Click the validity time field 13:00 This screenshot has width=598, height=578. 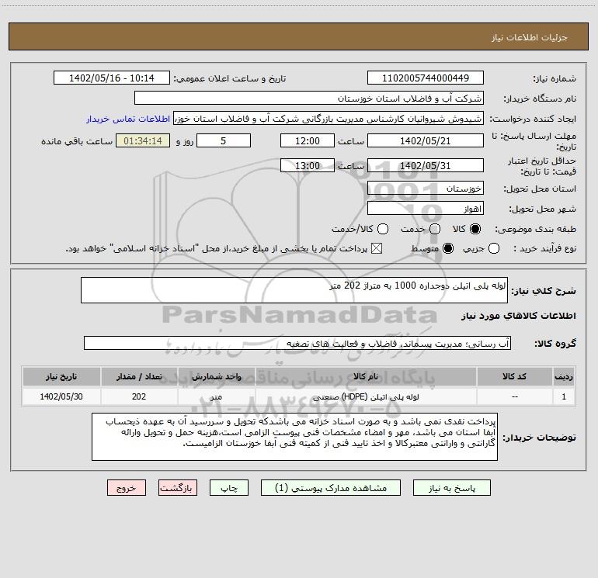point(308,165)
